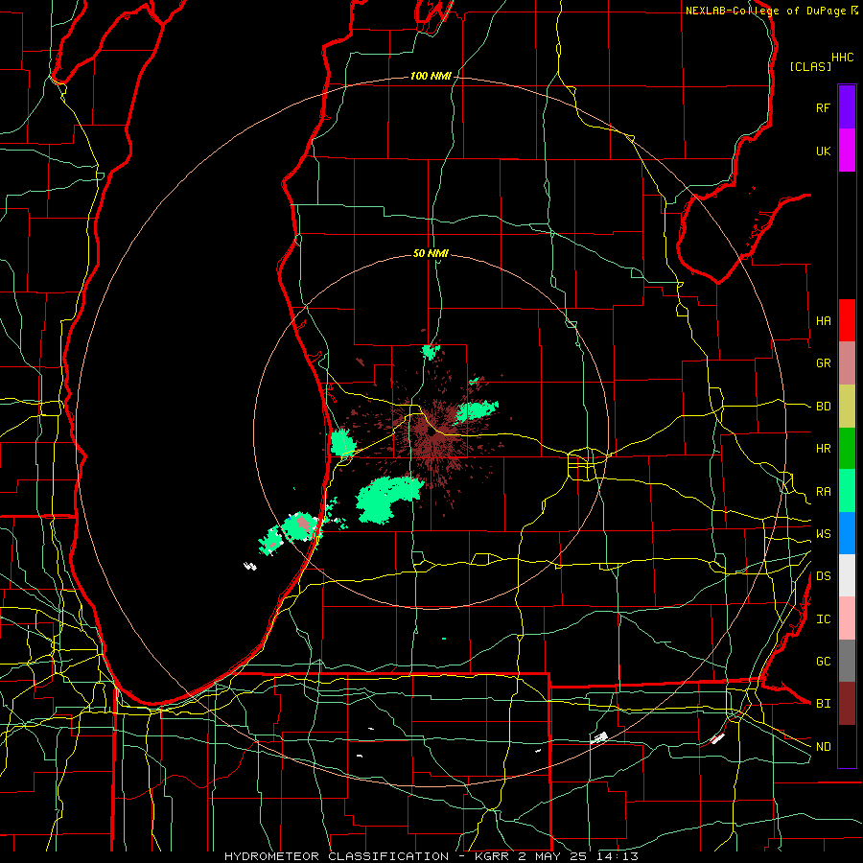Click the HHC product code label
Image resolution: width=863 pixels, height=863 pixels.
(843, 58)
